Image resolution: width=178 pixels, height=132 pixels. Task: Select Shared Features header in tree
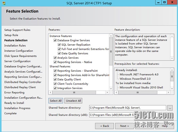click(60, 66)
